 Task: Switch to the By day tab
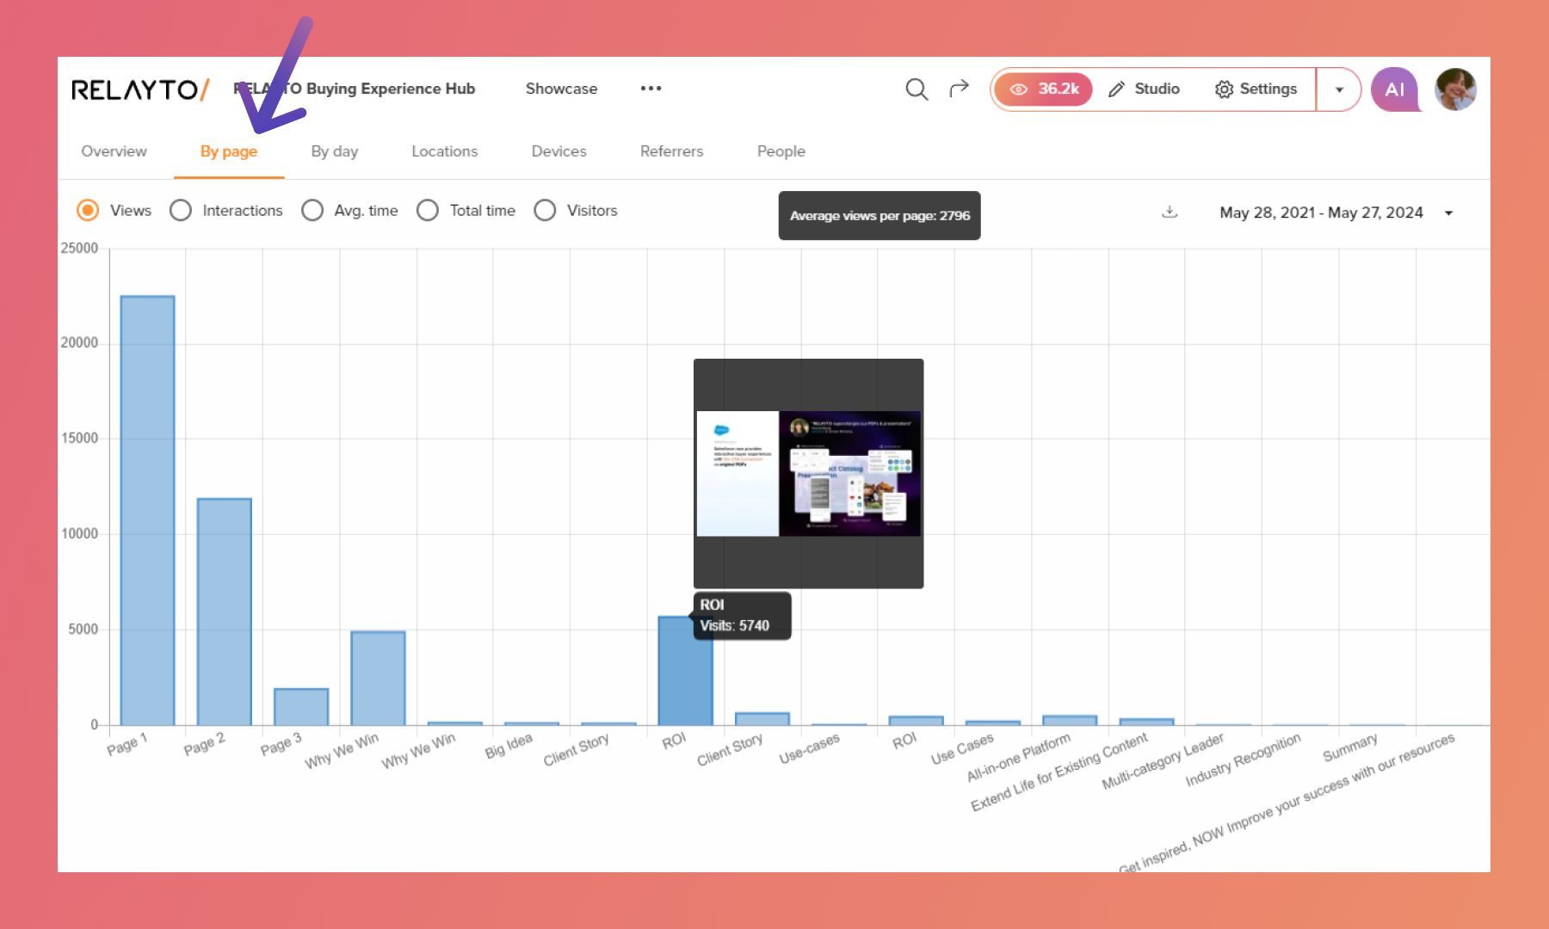tap(335, 151)
